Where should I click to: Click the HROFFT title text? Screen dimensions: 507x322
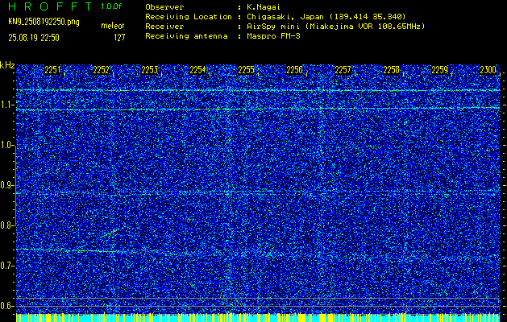50,6
